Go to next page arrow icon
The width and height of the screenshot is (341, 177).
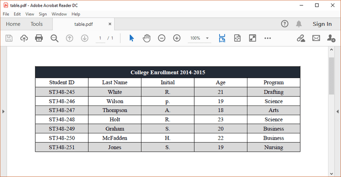(84, 38)
